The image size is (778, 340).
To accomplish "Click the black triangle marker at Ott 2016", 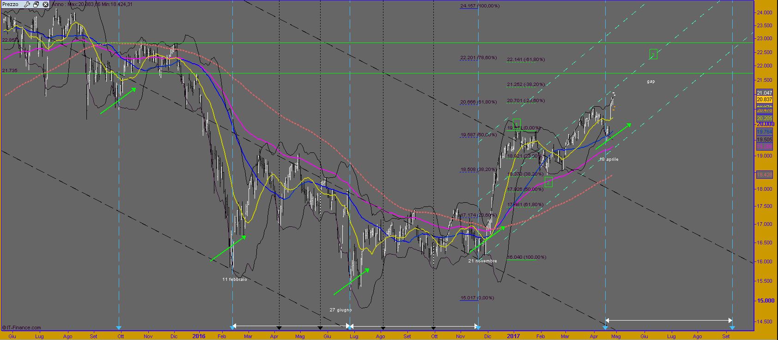I will [433, 328].
